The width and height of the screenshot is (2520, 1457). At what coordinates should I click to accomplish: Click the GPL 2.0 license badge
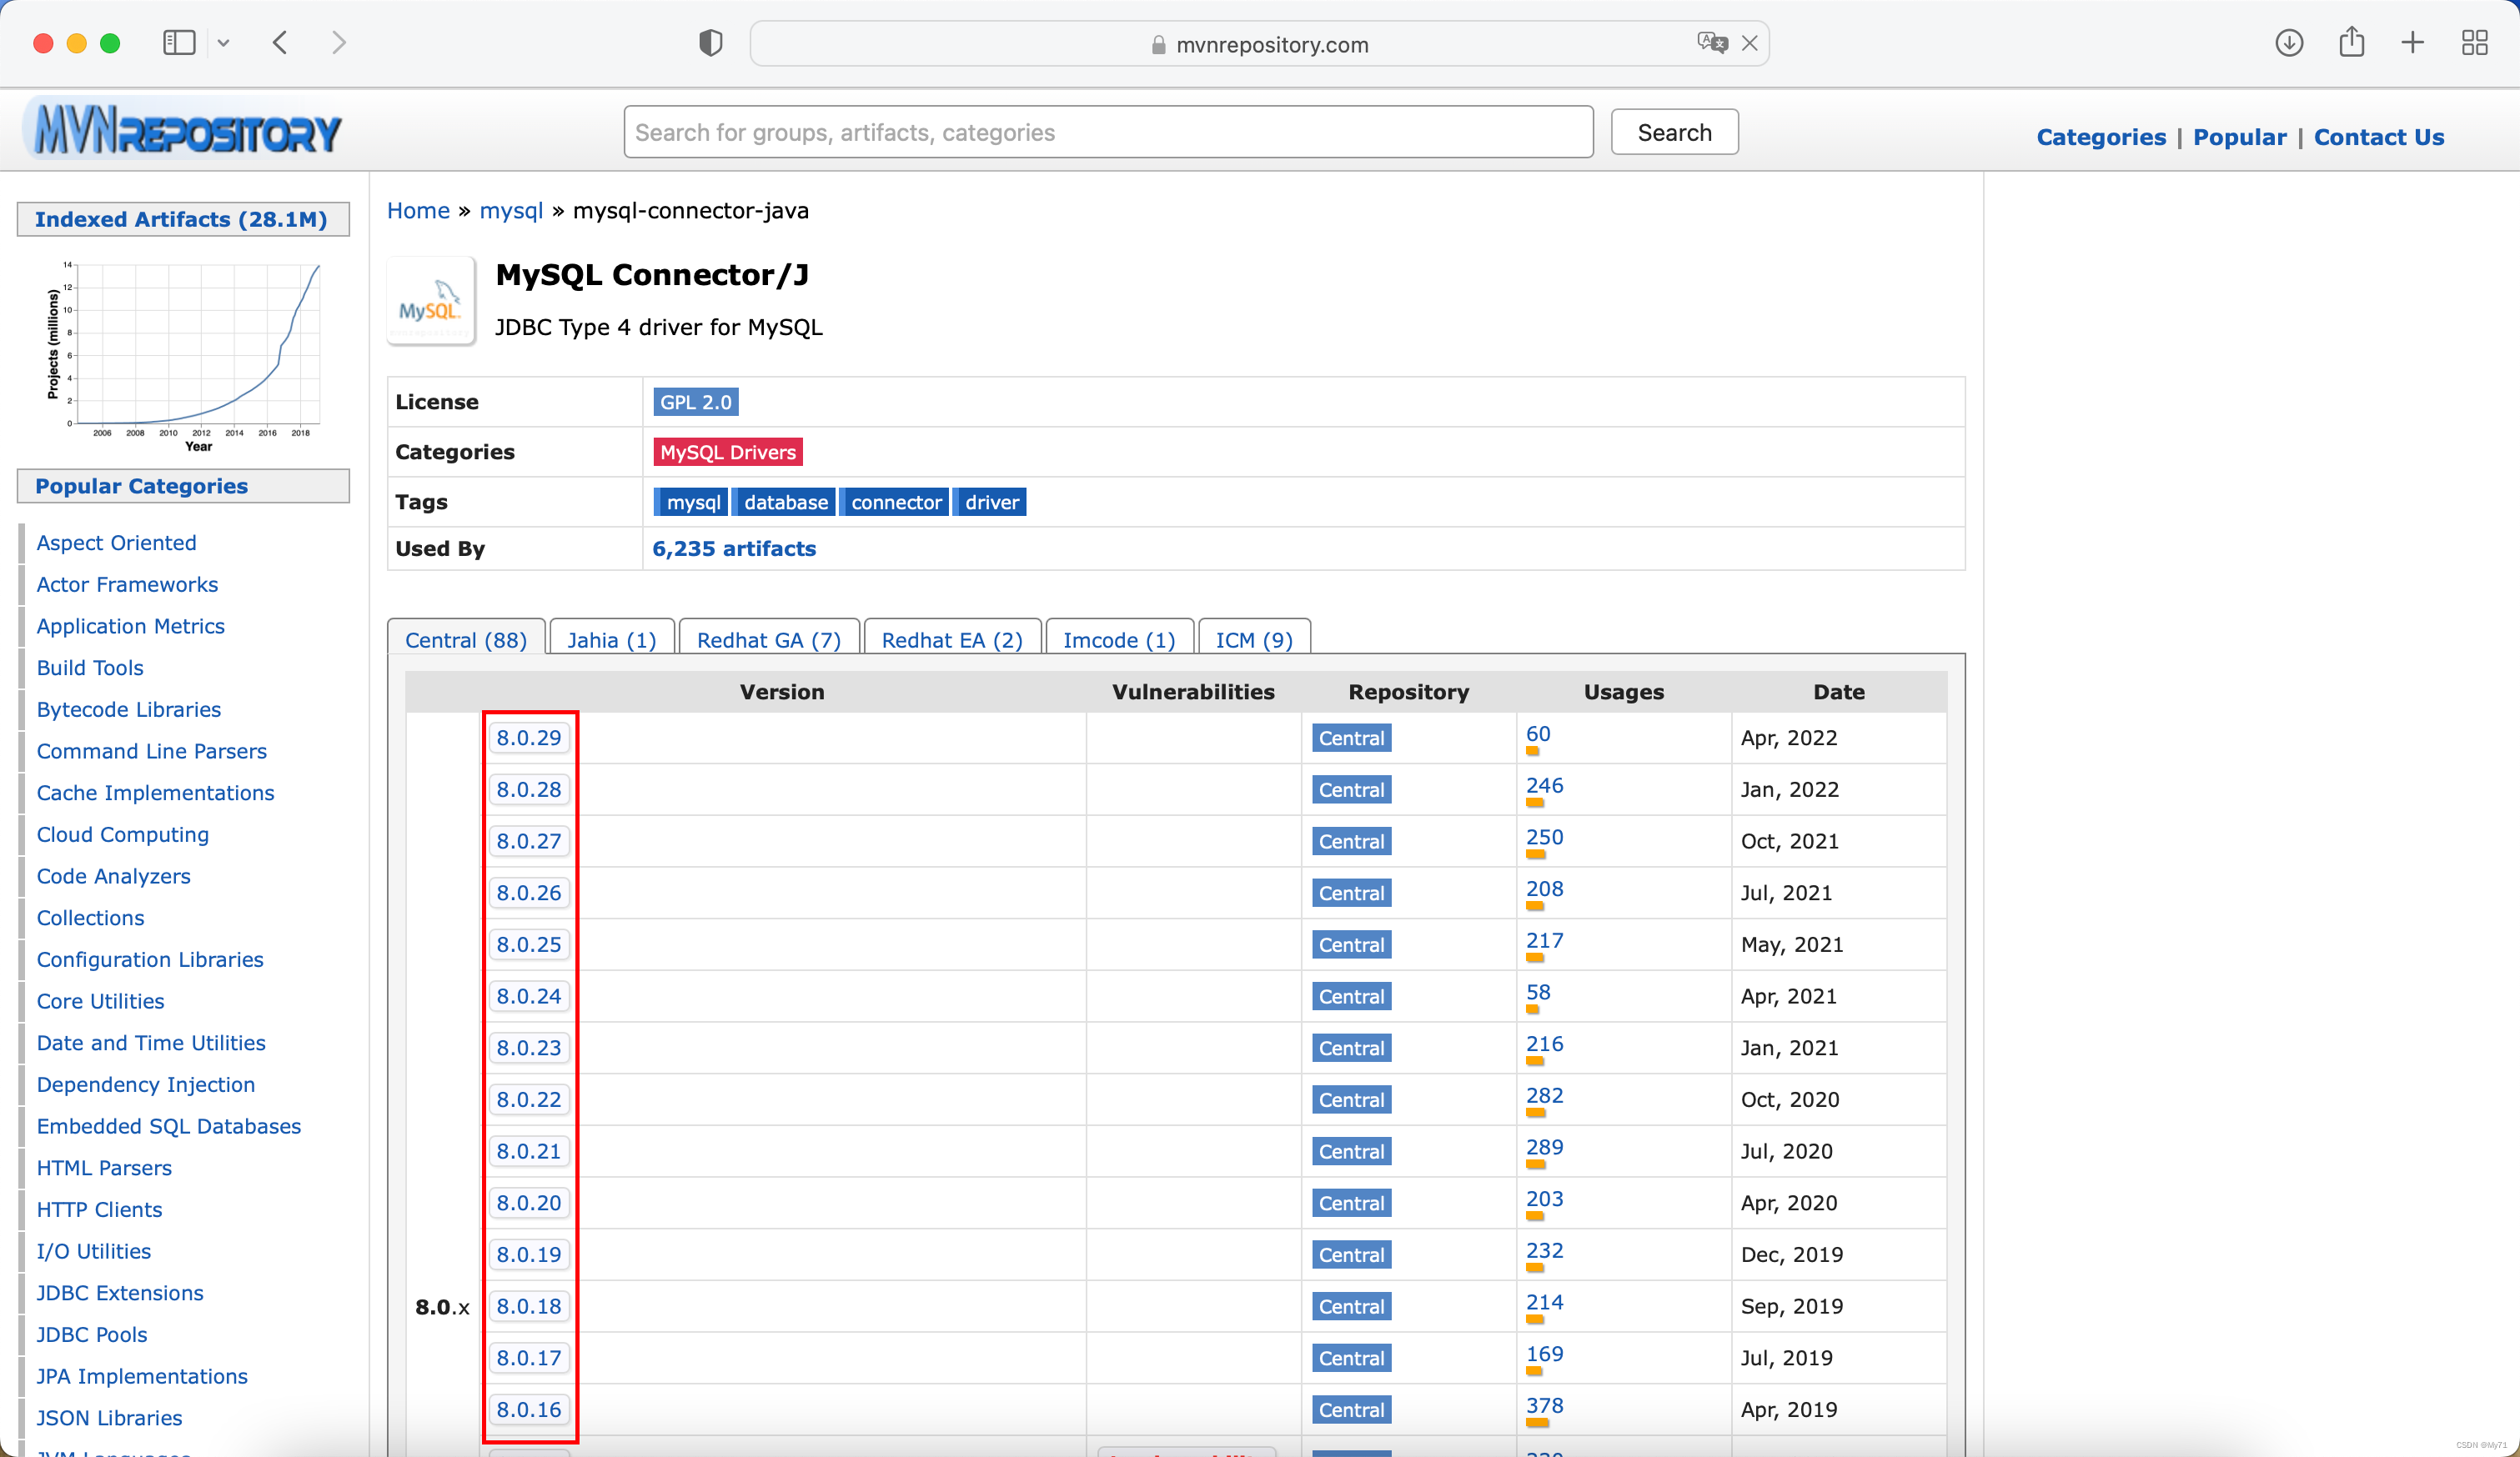695,402
